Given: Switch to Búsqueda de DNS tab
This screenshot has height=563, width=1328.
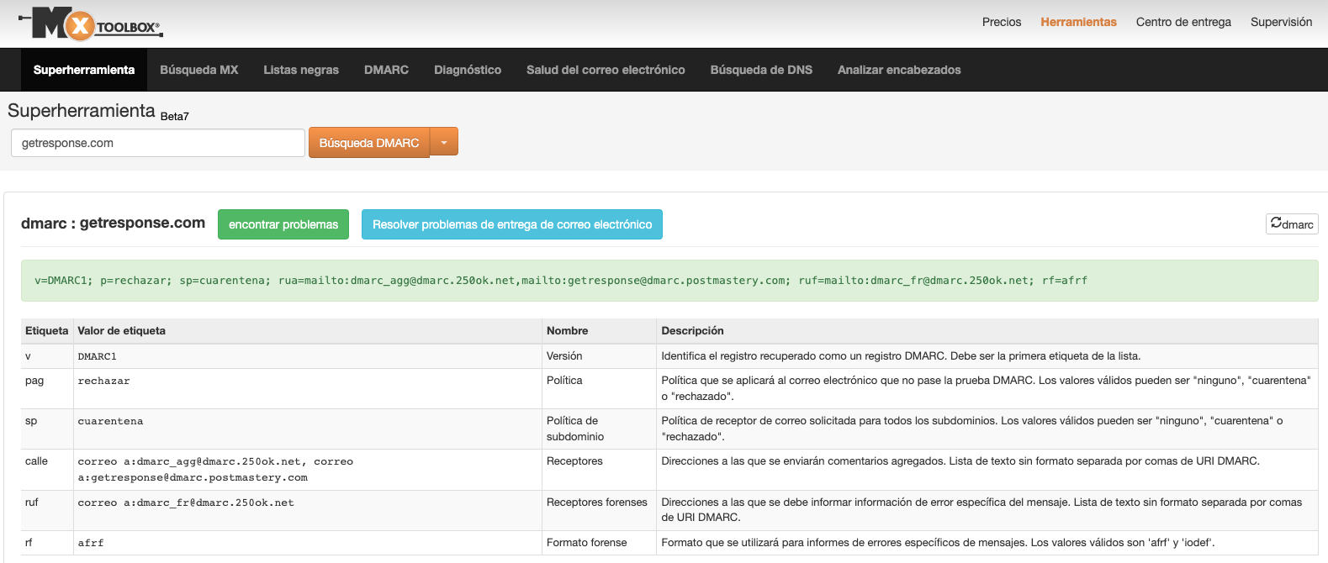Looking at the screenshot, I should click(x=761, y=70).
